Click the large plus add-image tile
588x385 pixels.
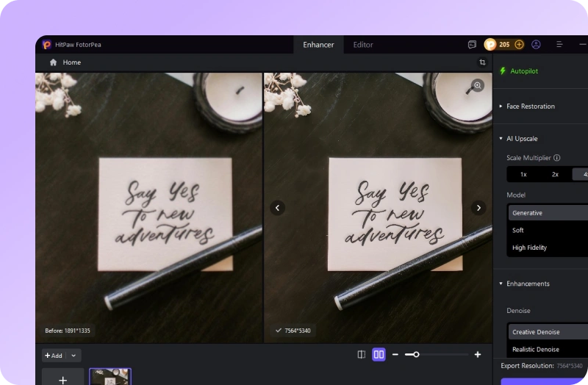click(x=62, y=377)
